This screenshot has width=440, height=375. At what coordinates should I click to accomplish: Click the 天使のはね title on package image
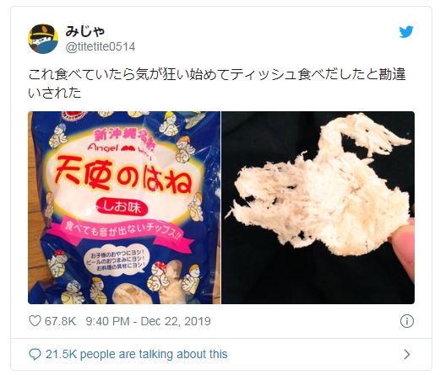123,176
